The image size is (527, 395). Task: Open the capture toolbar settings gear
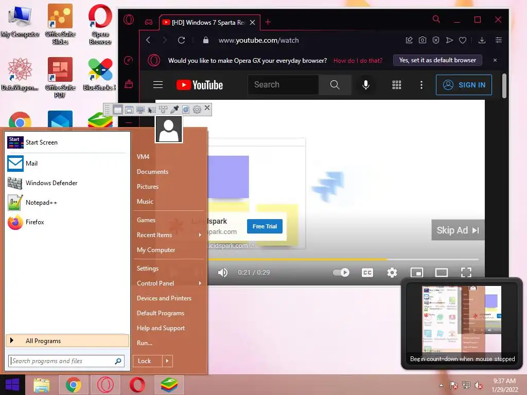tap(197, 110)
